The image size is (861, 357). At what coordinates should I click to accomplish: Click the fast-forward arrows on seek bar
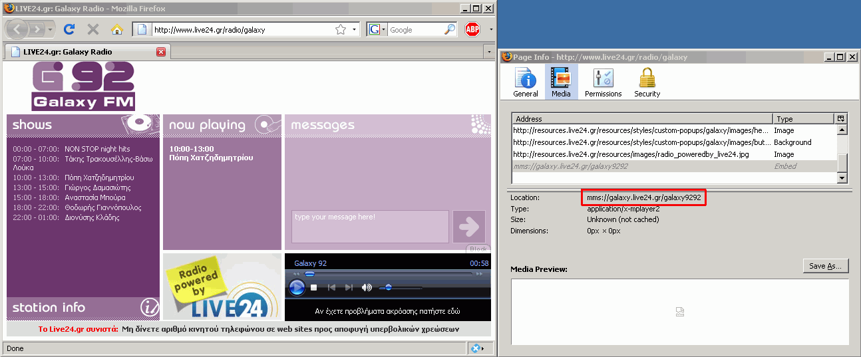coord(480,273)
